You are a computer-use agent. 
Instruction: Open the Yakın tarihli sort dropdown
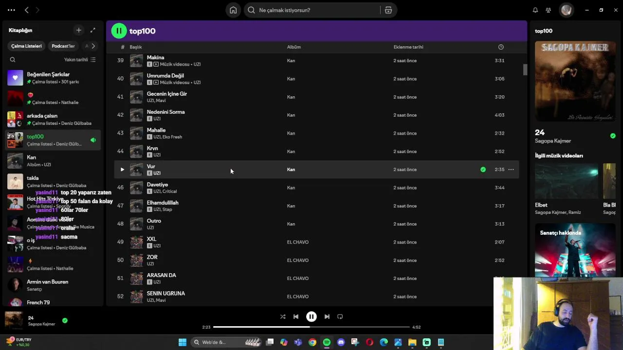coord(80,60)
